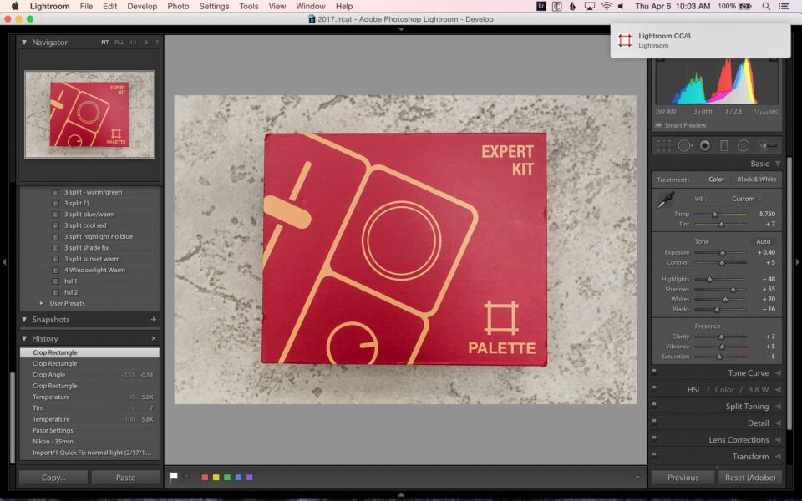The height and width of the screenshot is (501, 802).
Task: Hide the left panel with edge arrow
Action: point(4,261)
